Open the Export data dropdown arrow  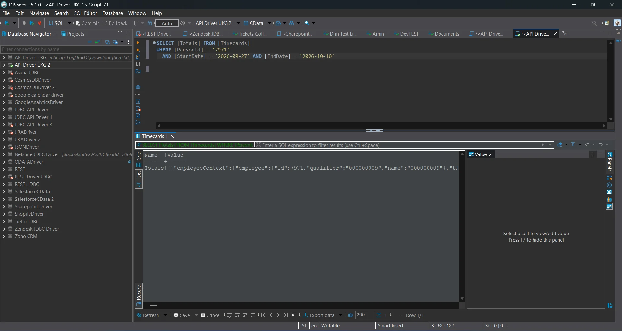click(x=341, y=315)
